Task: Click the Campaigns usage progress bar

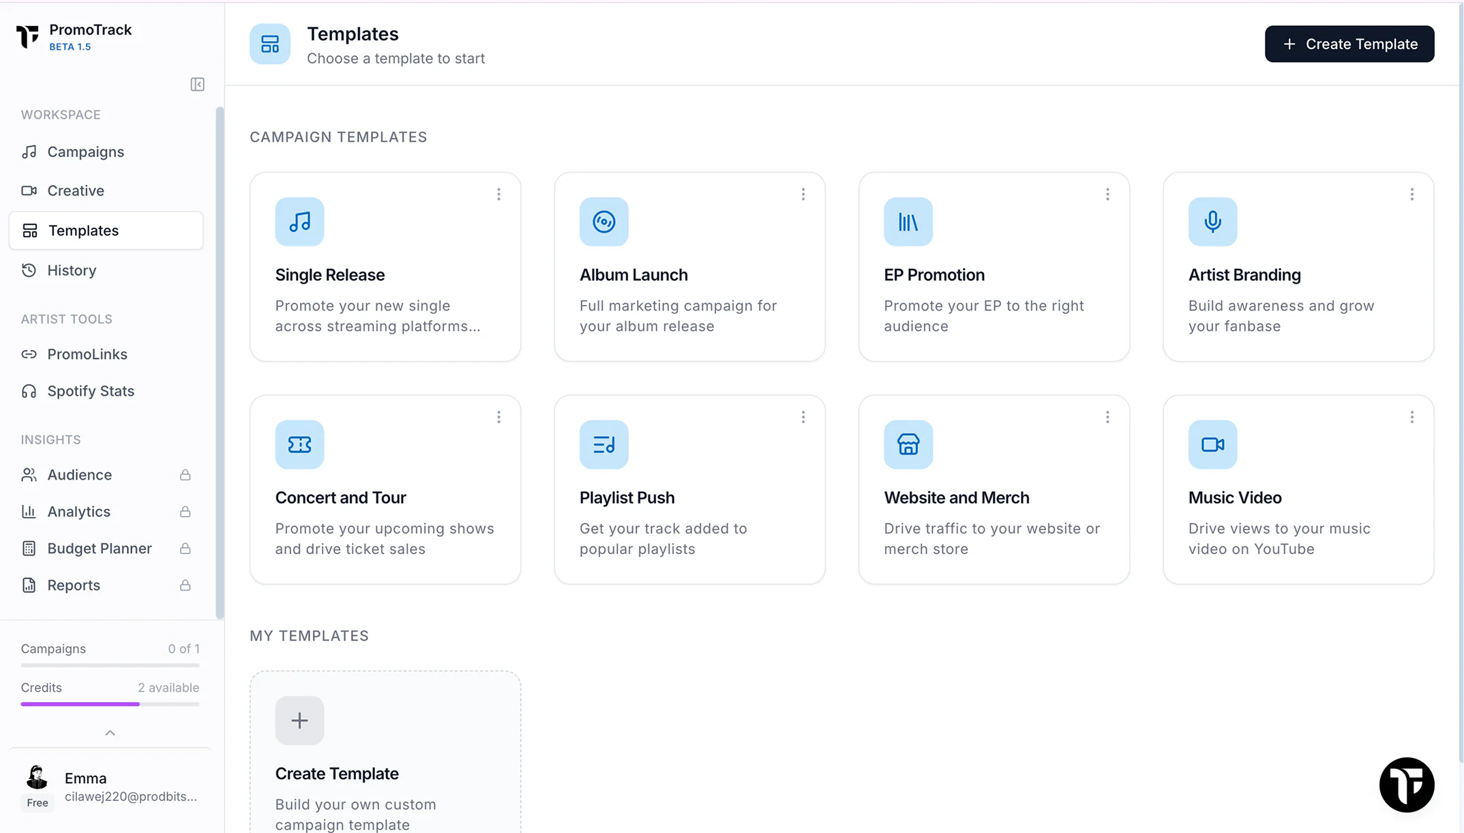Action: coord(110,665)
